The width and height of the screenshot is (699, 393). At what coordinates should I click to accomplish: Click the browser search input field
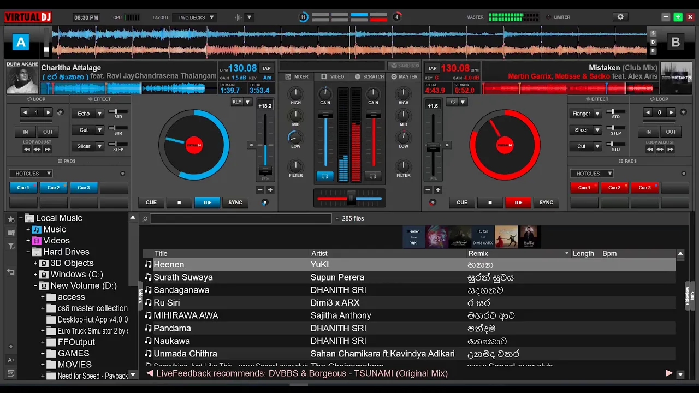click(x=241, y=218)
